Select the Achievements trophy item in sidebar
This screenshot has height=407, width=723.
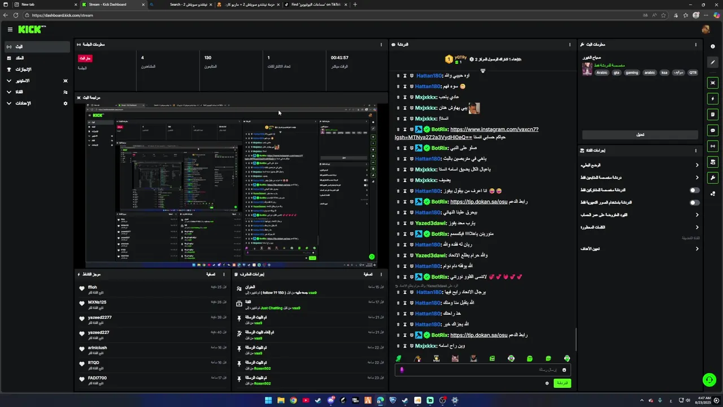pyautogui.click(x=37, y=70)
